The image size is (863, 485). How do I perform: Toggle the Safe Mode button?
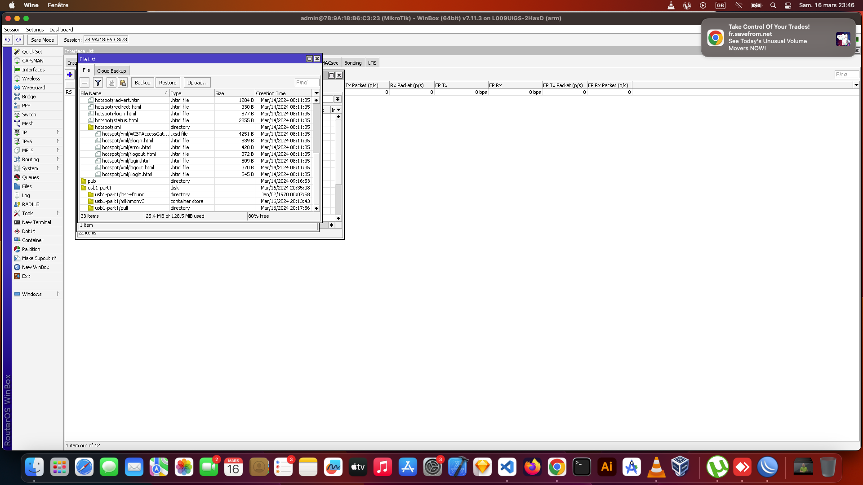click(42, 40)
